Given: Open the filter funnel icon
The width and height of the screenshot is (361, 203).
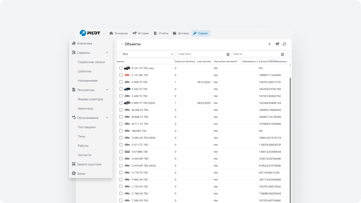Looking at the screenshot, I should click(277, 44).
